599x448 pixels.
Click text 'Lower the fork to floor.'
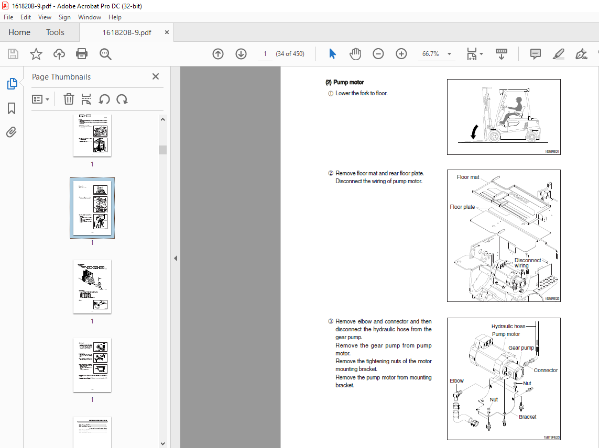[x=362, y=93]
